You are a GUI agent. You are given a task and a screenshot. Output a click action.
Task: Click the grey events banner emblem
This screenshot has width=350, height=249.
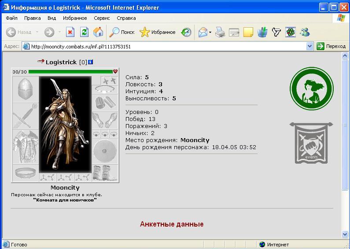tap(311, 143)
